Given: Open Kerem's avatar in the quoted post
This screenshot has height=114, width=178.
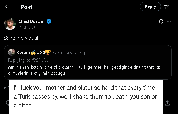Looking at the screenshot, I should pyautogui.click(x=12, y=52).
